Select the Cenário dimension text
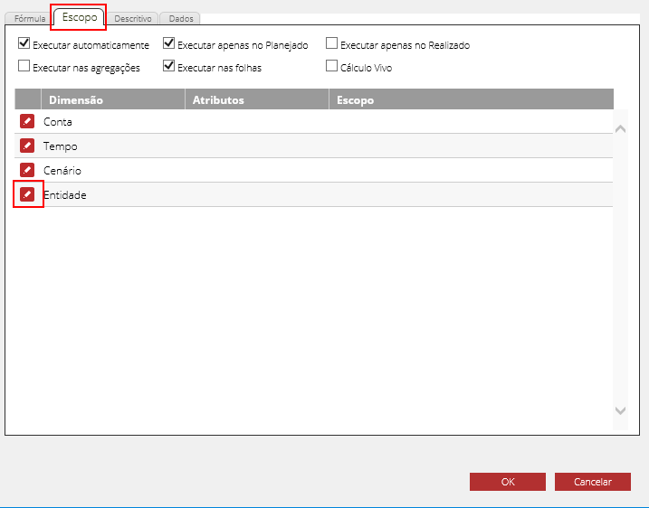This screenshot has height=508, width=649. pos(62,170)
